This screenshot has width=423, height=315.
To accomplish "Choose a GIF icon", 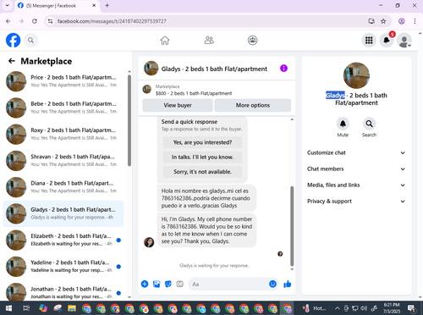I will point(179,284).
